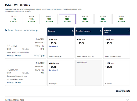Click the calendar icon beside 30-day calendar
The width and height of the screenshot is (137, 101).
click(37, 30)
